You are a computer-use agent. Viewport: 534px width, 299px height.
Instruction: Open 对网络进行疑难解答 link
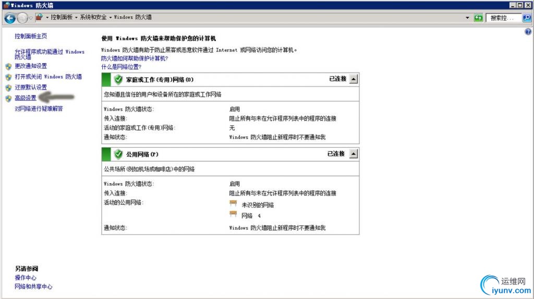[x=39, y=109]
